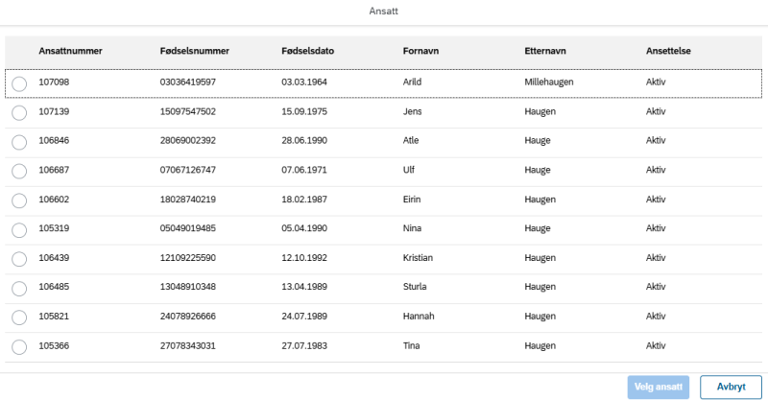Click birth date 24.07.1989

pyautogui.click(x=304, y=317)
